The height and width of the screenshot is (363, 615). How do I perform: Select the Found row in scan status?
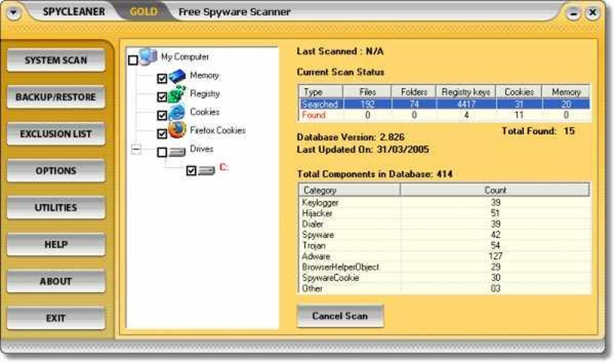[x=444, y=115]
